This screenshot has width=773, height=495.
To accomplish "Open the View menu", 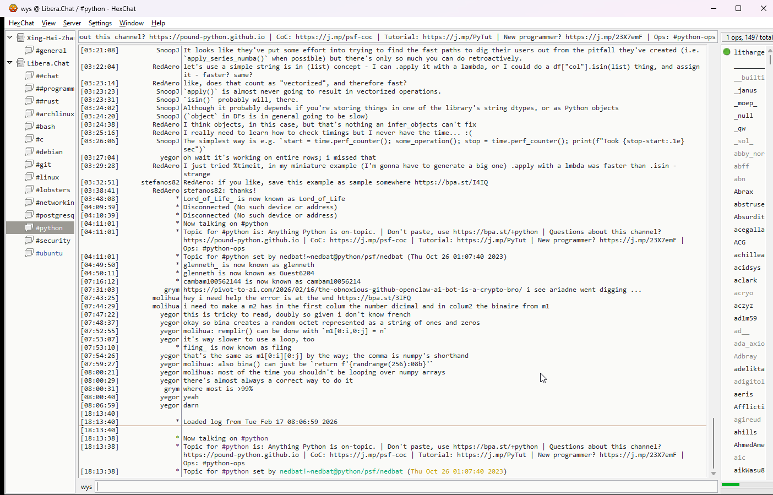I will click(x=48, y=23).
